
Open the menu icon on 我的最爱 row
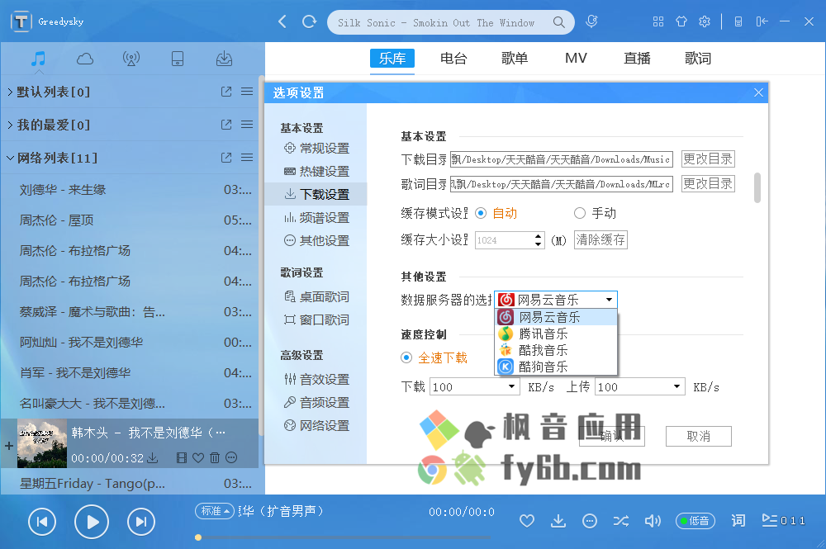[x=247, y=125]
